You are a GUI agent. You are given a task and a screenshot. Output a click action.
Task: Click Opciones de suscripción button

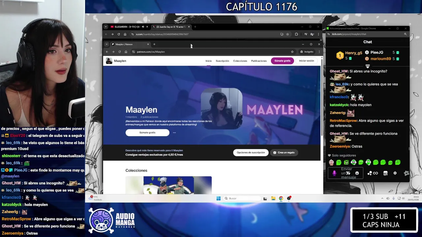[x=251, y=152]
